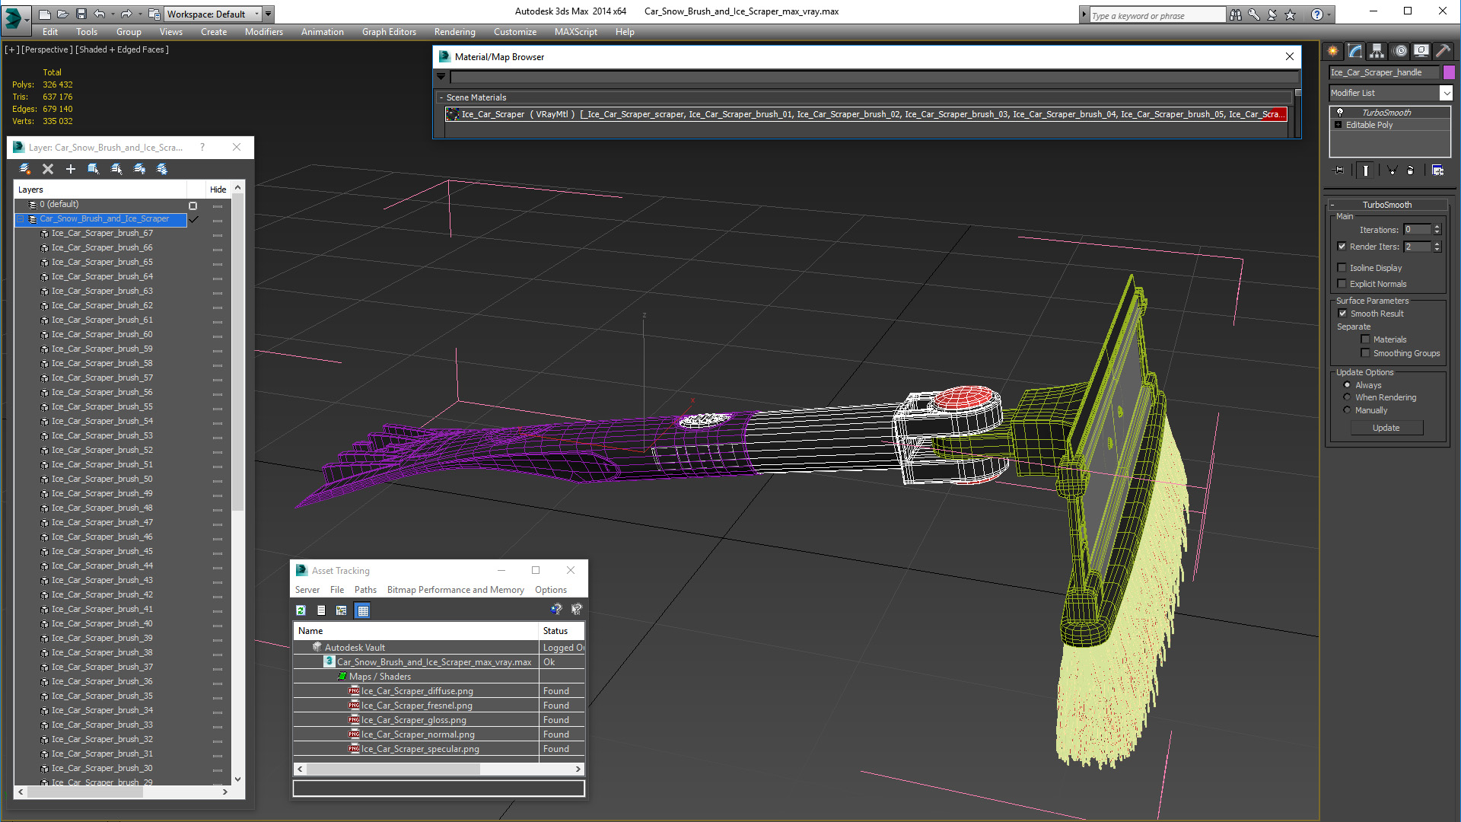The image size is (1461, 822).
Task: Open the Hierarchy command panel tab
Action: coord(1377,51)
